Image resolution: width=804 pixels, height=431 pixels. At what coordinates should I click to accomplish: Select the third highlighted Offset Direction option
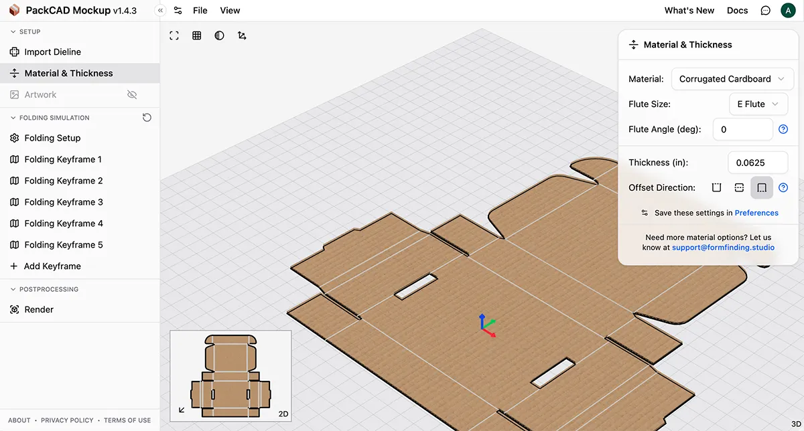coord(762,188)
